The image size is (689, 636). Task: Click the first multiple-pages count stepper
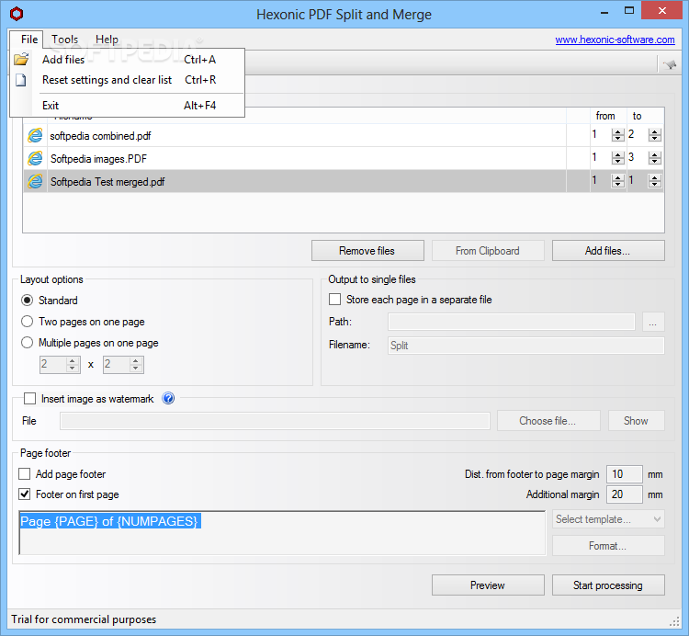(73, 364)
